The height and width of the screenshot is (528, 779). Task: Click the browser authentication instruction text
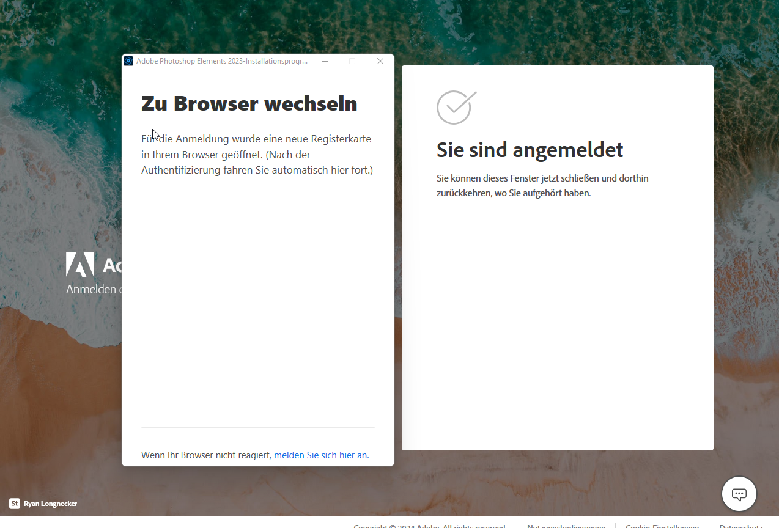(257, 154)
